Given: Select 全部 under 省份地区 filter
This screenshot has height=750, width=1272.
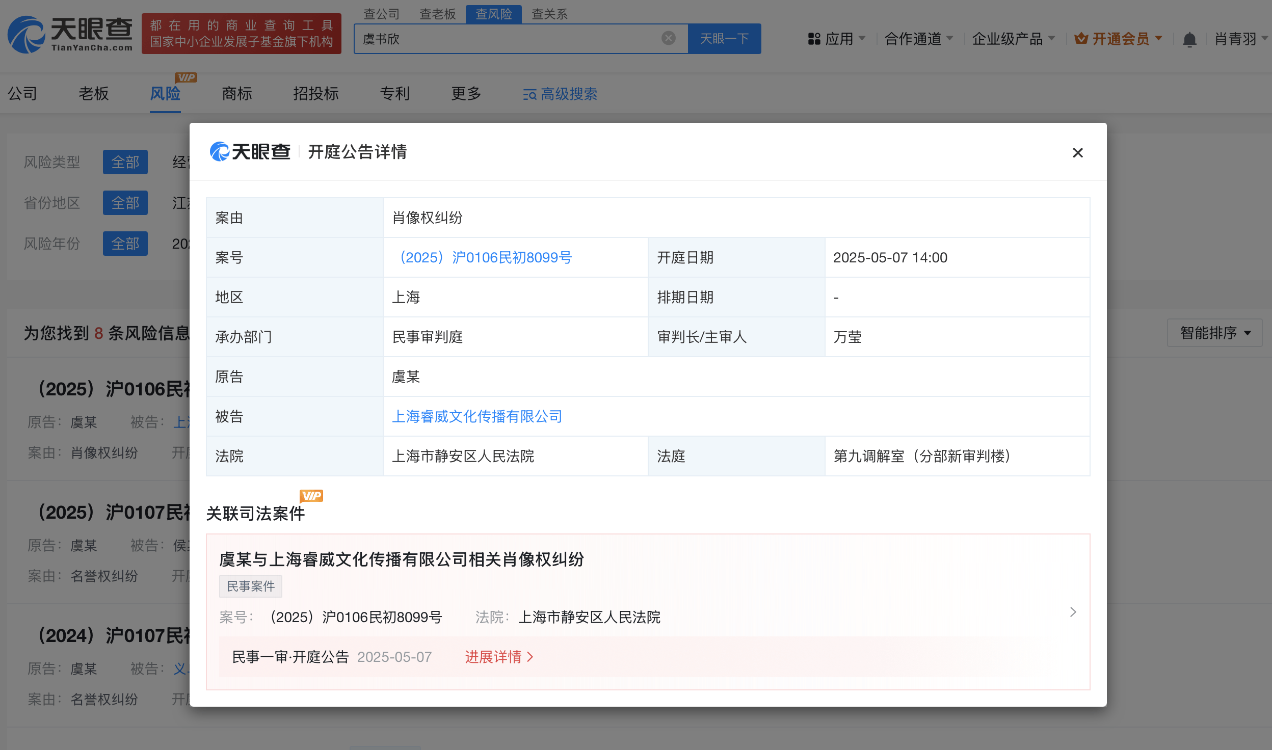Looking at the screenshot, I should (125, 202).
